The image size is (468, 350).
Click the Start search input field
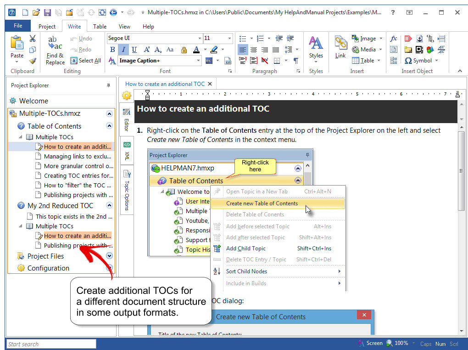51,344
